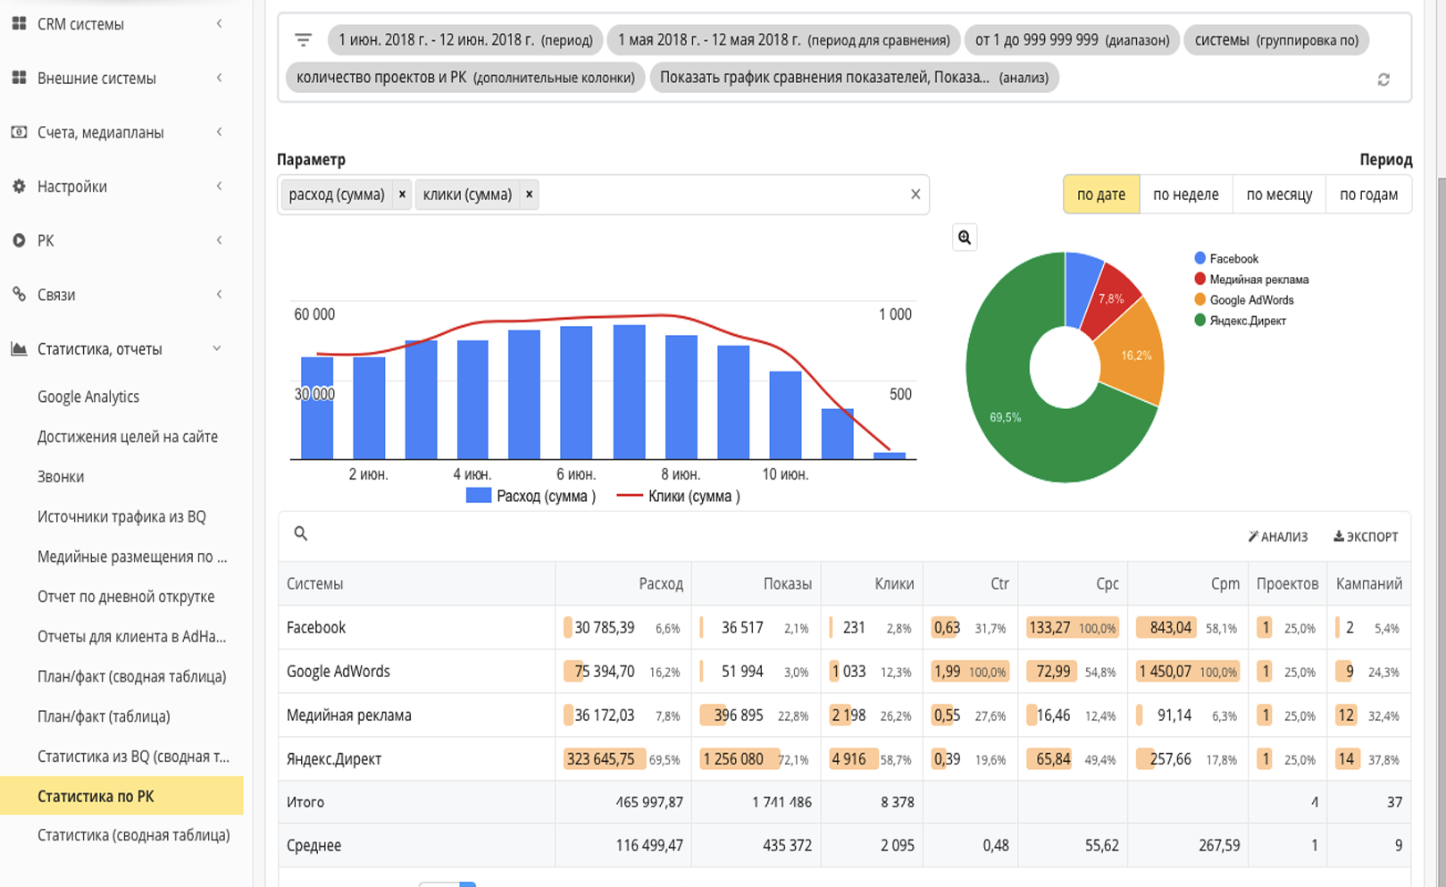
Task: Open 'Статистика (сводная таблица)' sidebar item
Action: point(134,835)
